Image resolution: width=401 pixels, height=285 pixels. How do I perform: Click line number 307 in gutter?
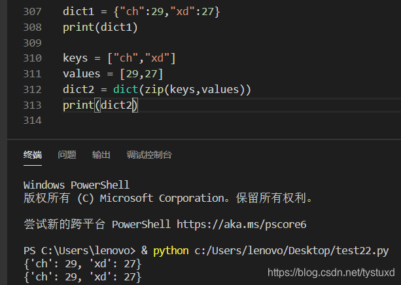(32, 12)
